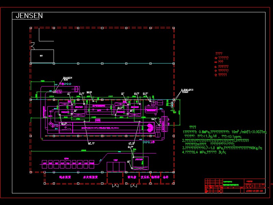Image resolution: width=273 pixels, height=205 pixels.
Task: Select the first valve symbol in the red legend
Action: 216,58
